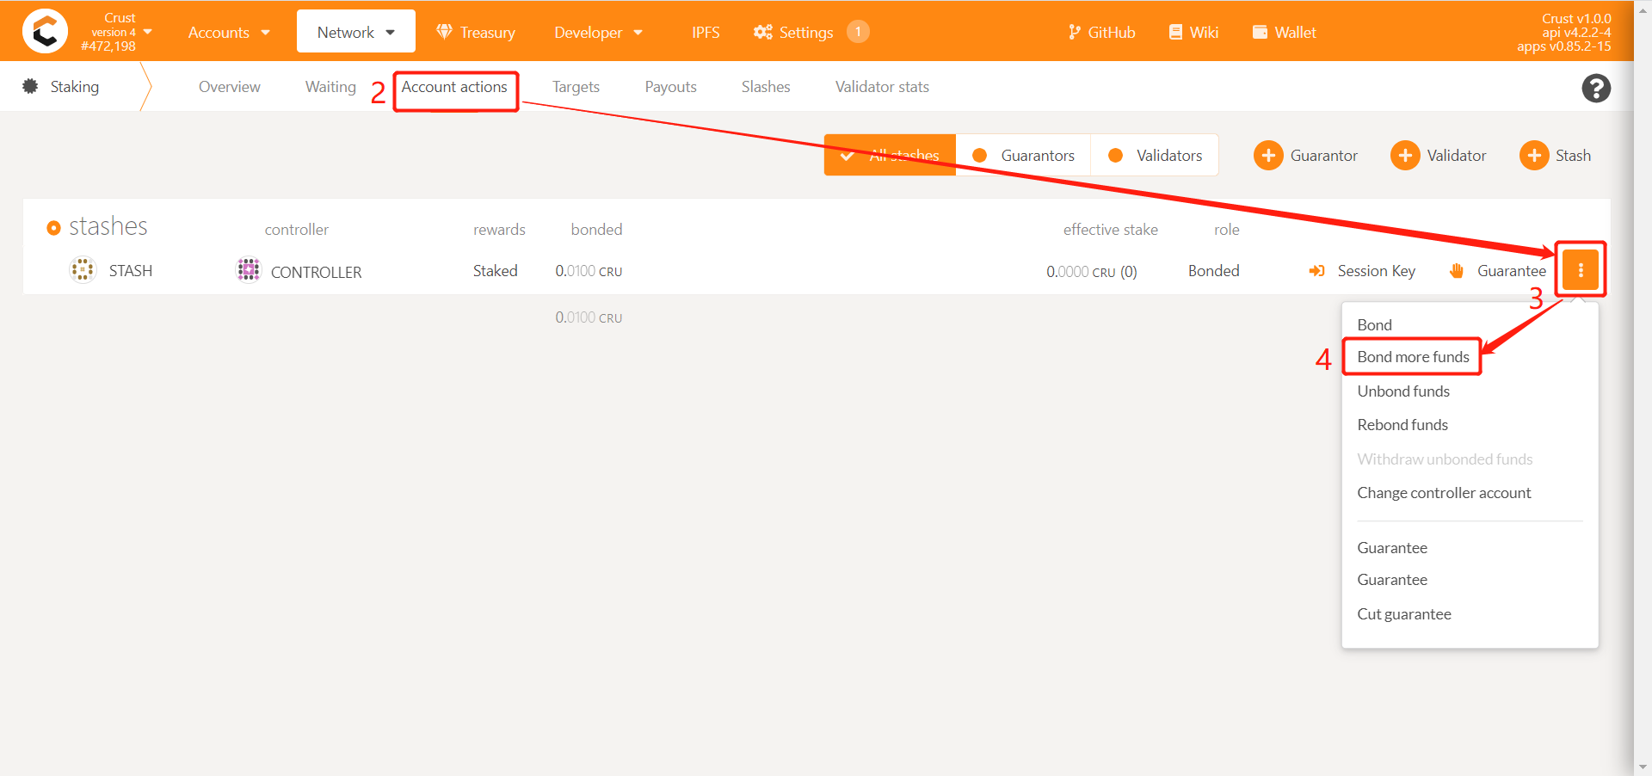
Task: Go to the Treasury page
Action: [x=476, y=32]
